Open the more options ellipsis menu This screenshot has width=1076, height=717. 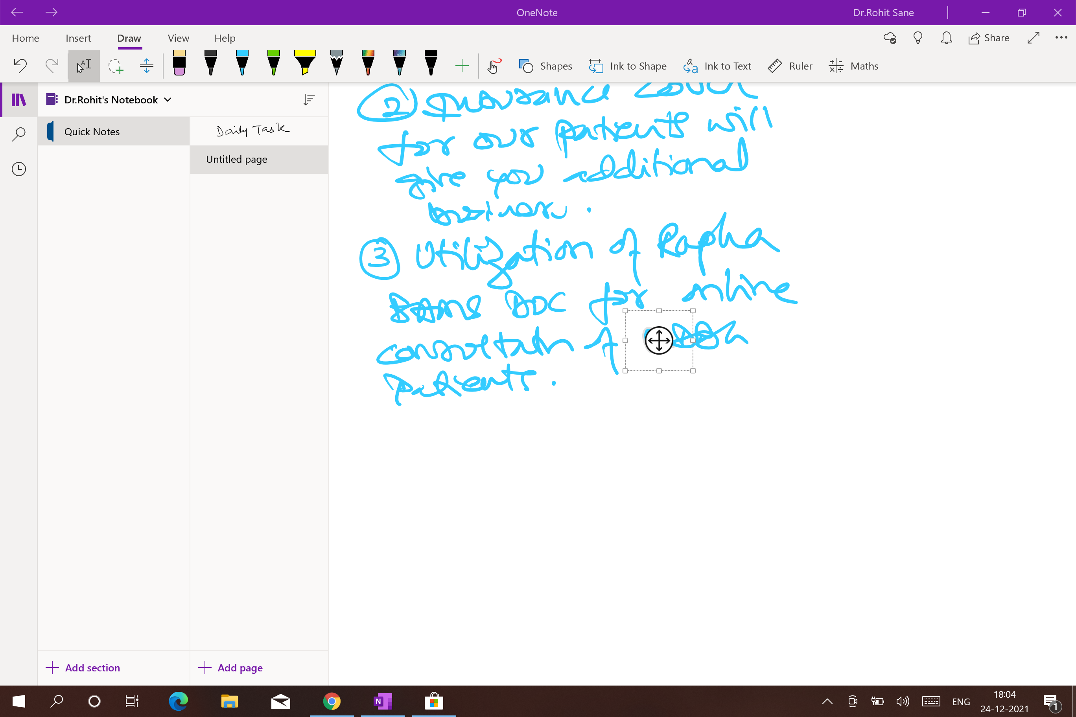point(1061,38)
